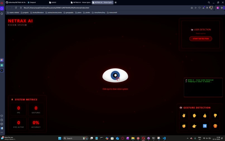Screen dimensions: 225x141
Task: Open Visual Studio Code from taskbar
Action: pyautogui.click(x=164, y=138)
